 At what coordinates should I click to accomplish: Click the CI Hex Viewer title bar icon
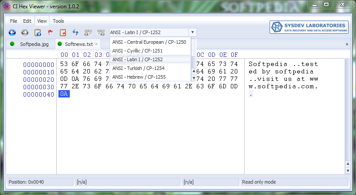point(7,6)
